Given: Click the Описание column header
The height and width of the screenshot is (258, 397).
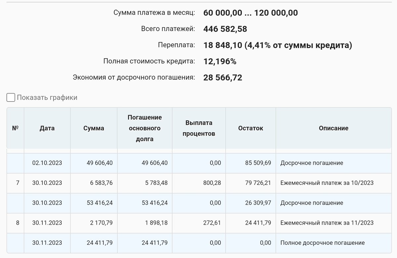Looking at the screenshot, I should [x=333, y=128].
